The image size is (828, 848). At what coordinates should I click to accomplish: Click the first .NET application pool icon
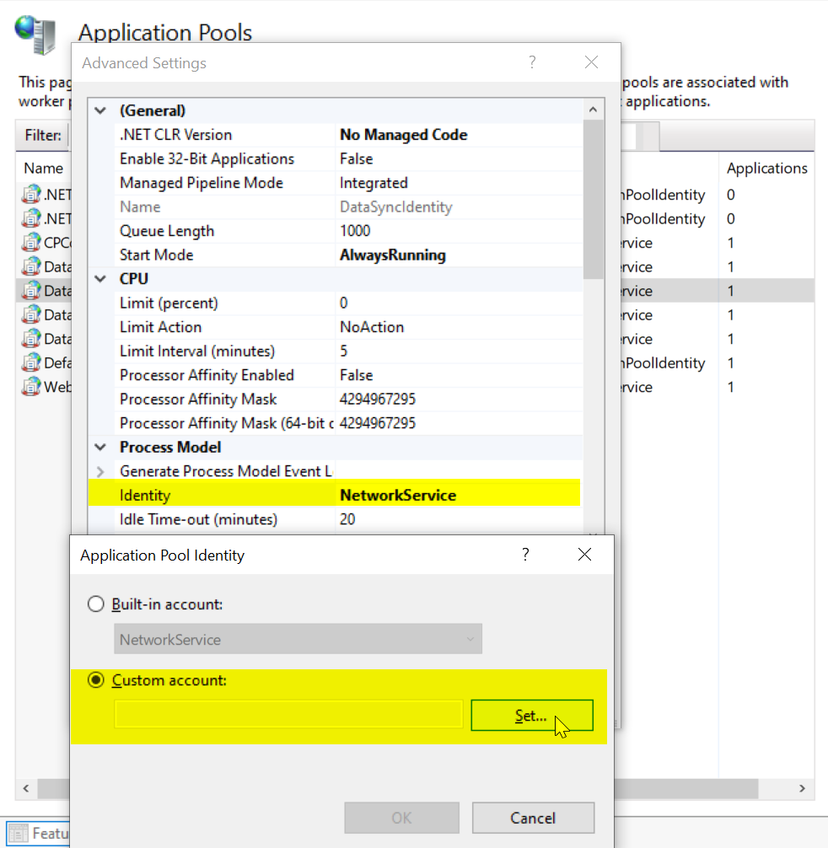[x=32, y=195]
